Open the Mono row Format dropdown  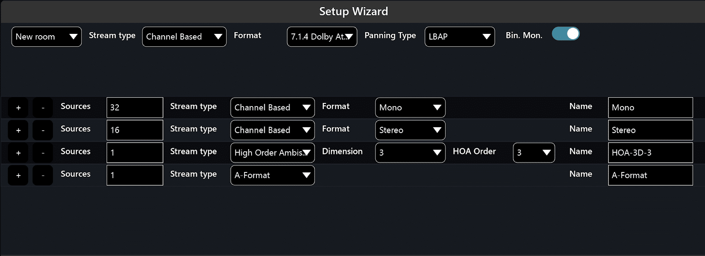[410, 107]
